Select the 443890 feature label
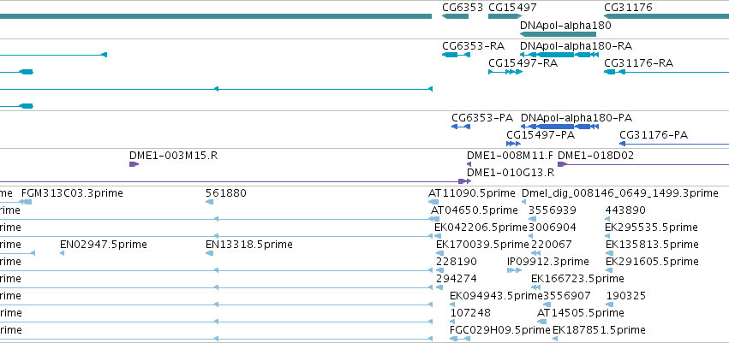 pos(624,210)
